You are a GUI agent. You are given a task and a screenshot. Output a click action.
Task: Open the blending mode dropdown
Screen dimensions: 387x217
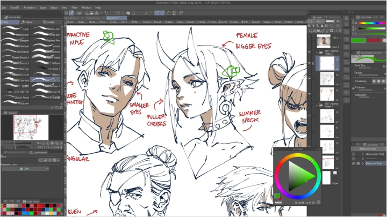(320, 21)
